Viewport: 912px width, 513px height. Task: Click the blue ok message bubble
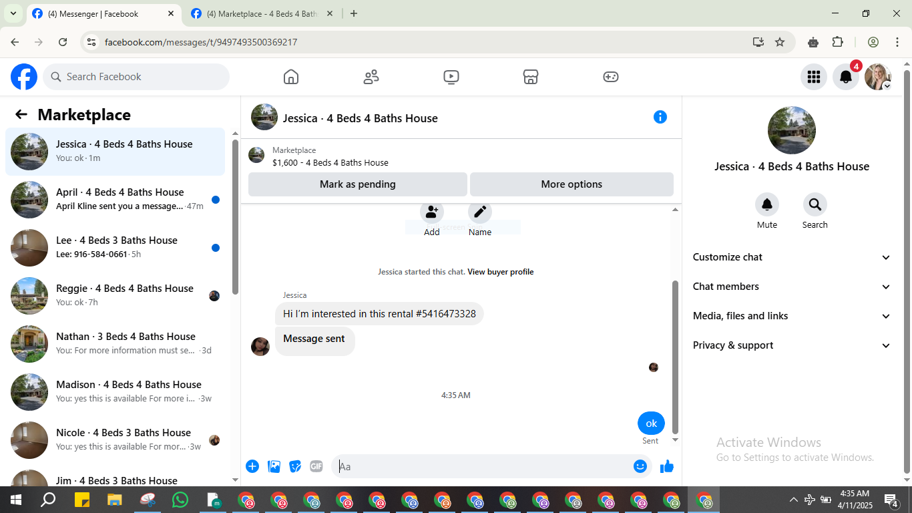651,423
